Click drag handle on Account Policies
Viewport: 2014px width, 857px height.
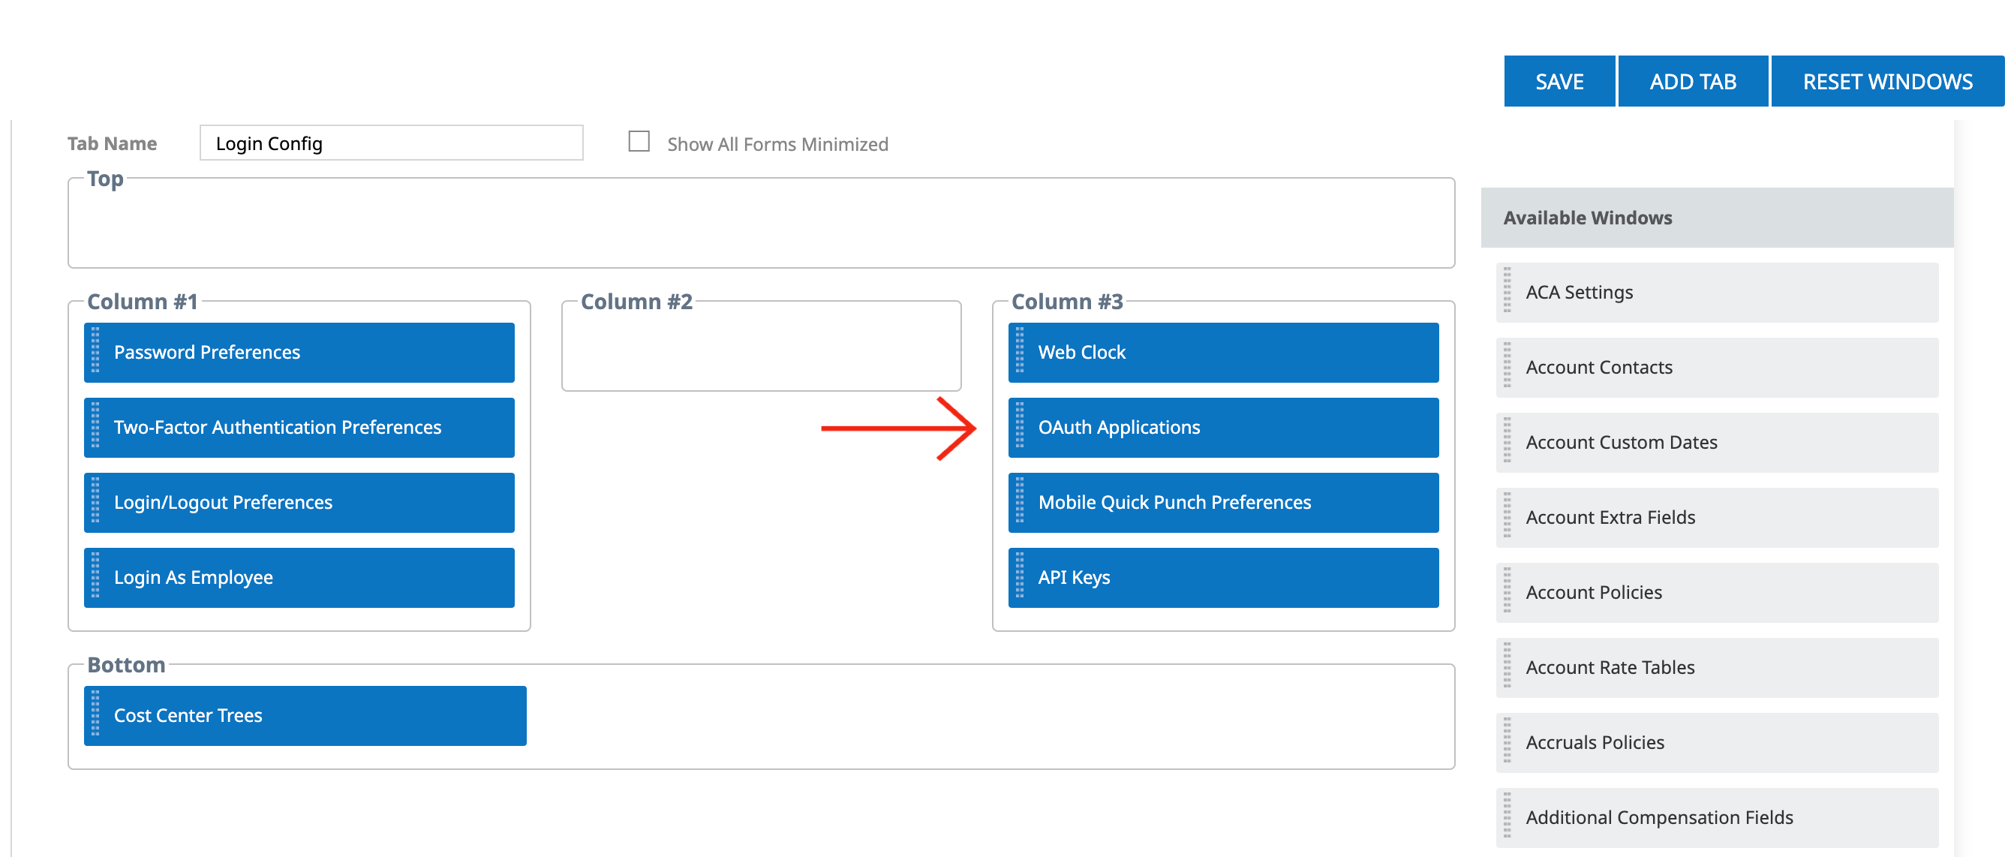(1507, 591)
